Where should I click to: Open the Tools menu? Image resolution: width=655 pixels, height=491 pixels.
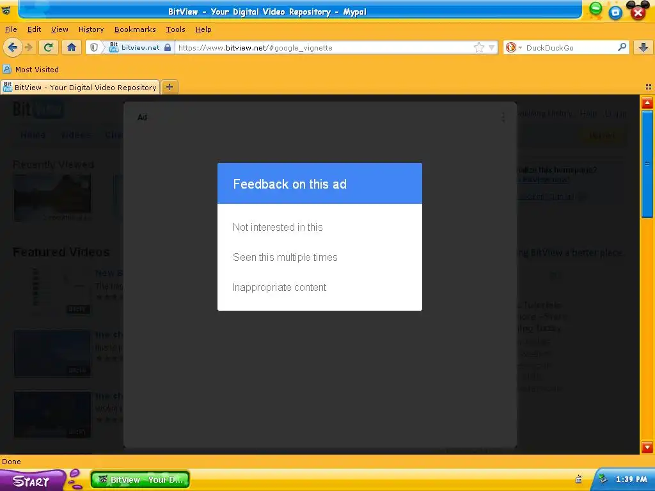coord(175,29)
